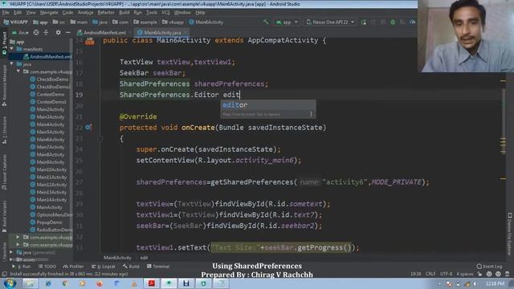514x289 pixels.
Task: Click the override gutter icon beside onCreate
Action: pyautogui.click(x=88, y=127)
